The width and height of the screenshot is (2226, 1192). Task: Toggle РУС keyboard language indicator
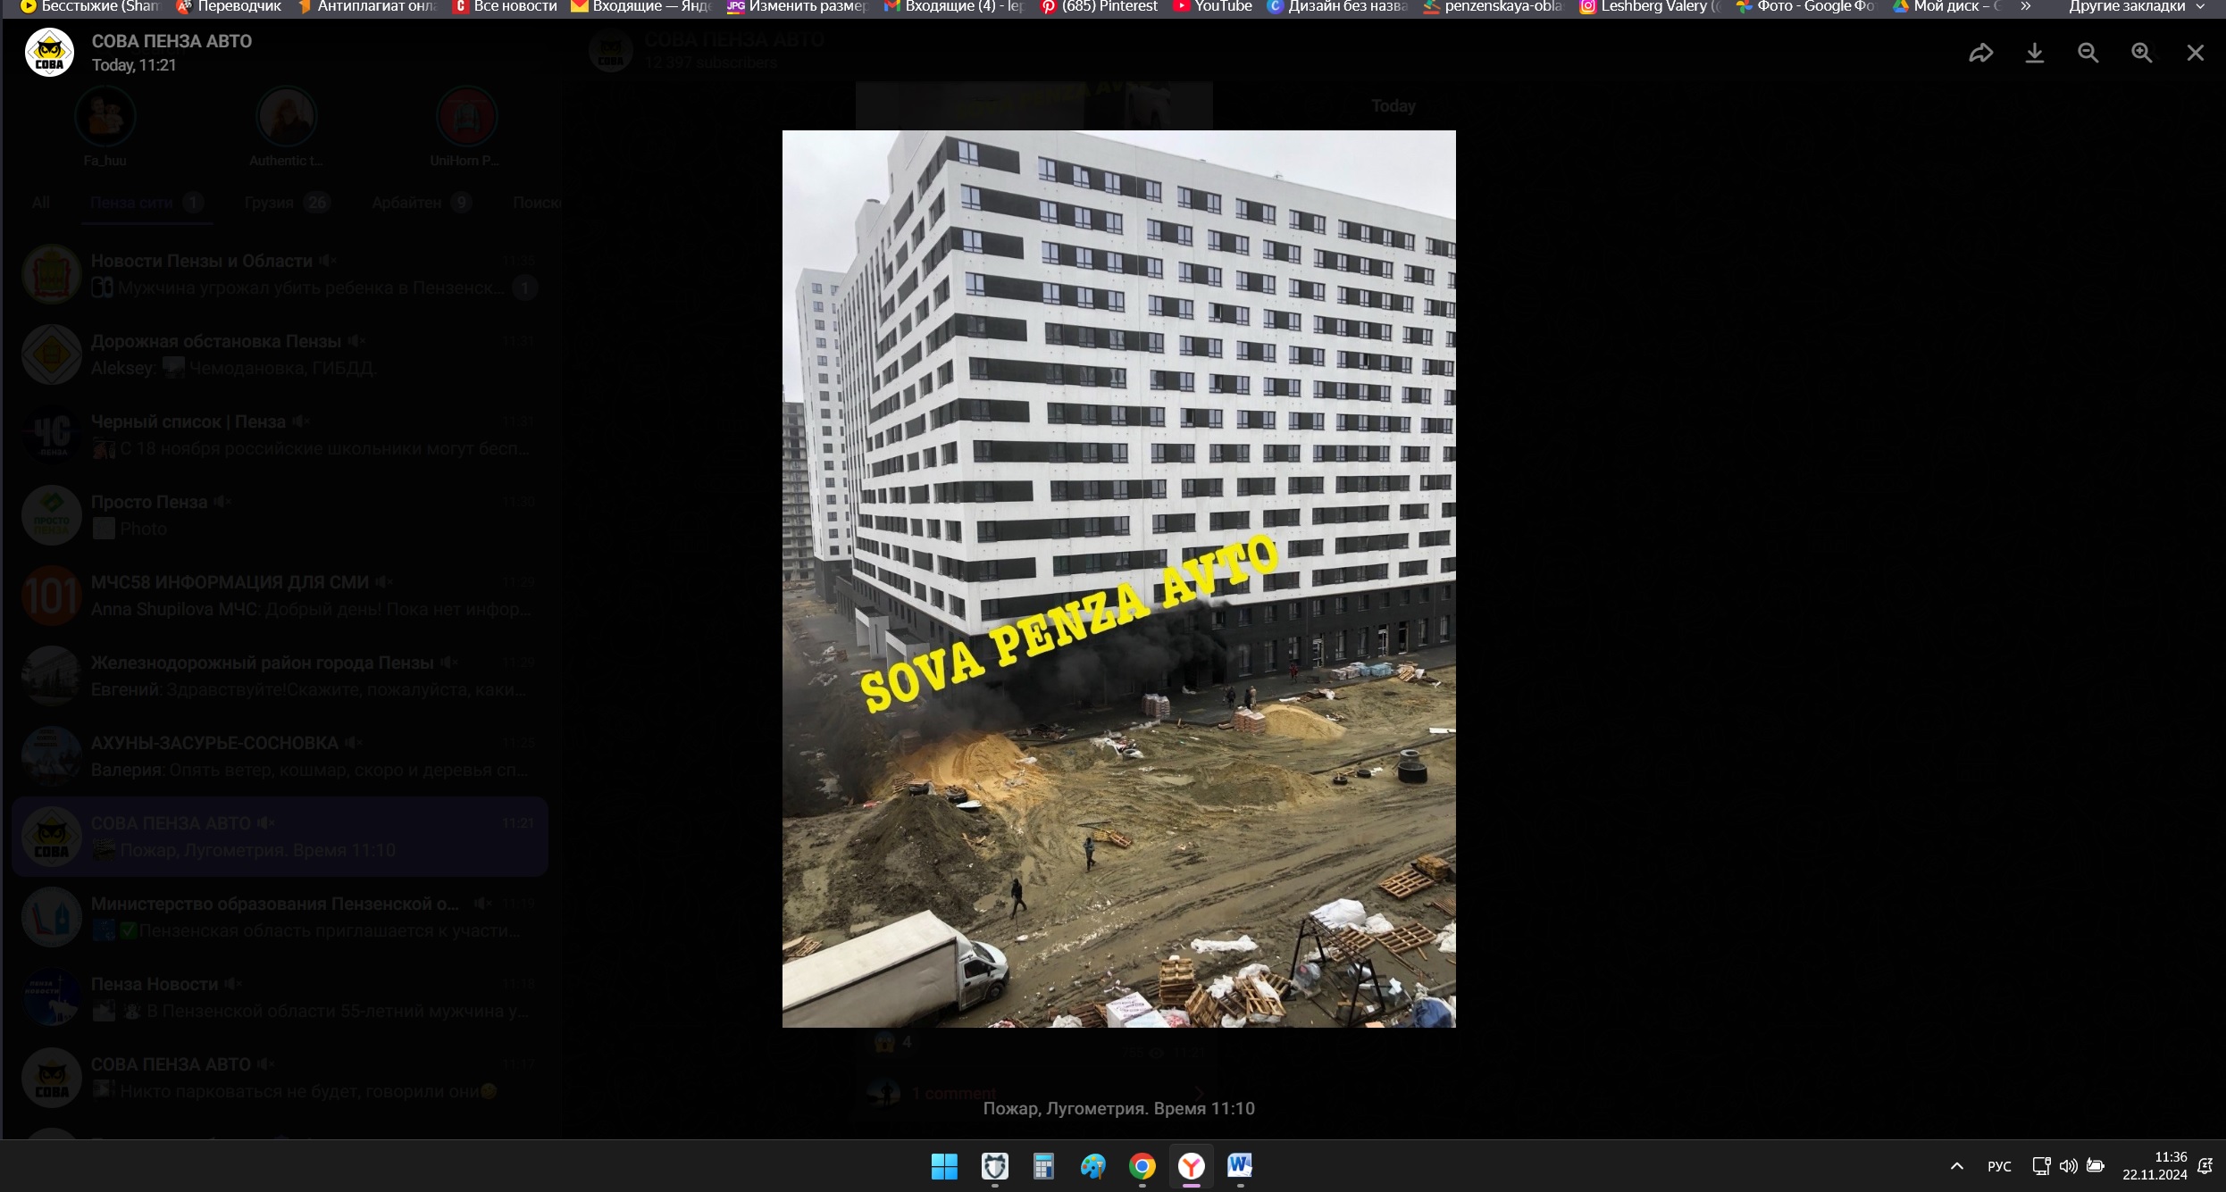pyautogui.click(x=1999, y=1166)
